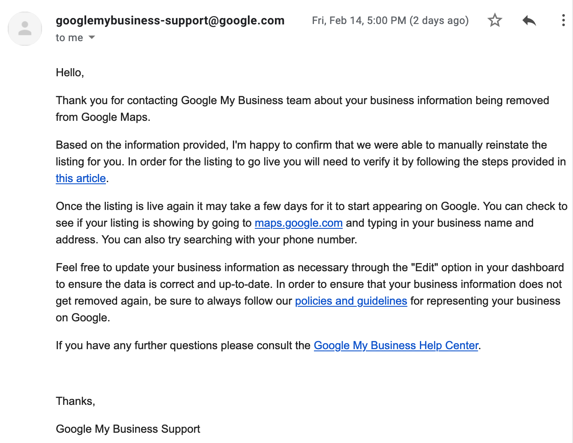Open the "this article" link
This screenshot has height=443, width=573.
coord(81,178)
